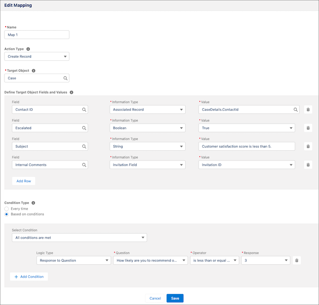Click the Name input with Map 1
This screenshot has height=305, width=319.
click(x=37, y=35)
